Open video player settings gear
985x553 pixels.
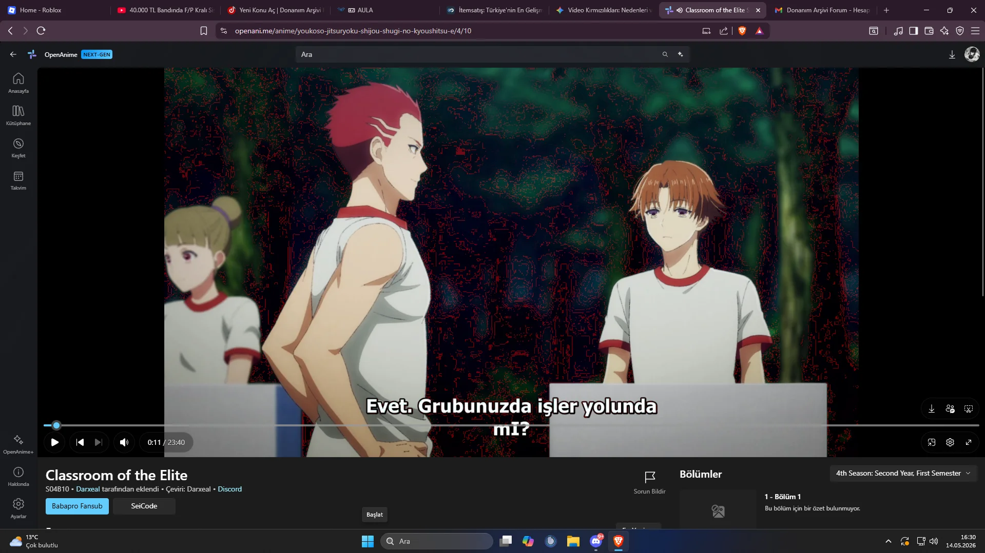point(950,442)
